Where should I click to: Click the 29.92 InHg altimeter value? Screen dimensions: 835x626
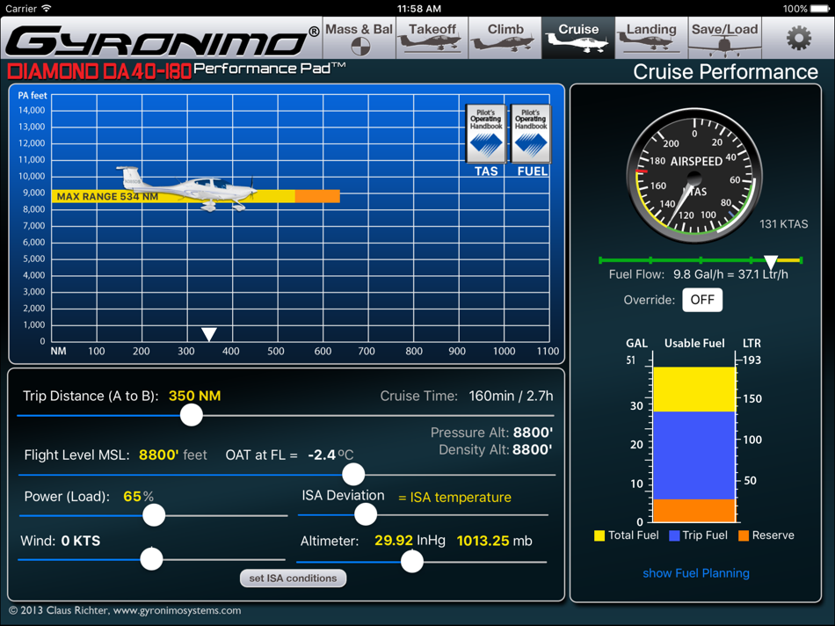(410, 541)
